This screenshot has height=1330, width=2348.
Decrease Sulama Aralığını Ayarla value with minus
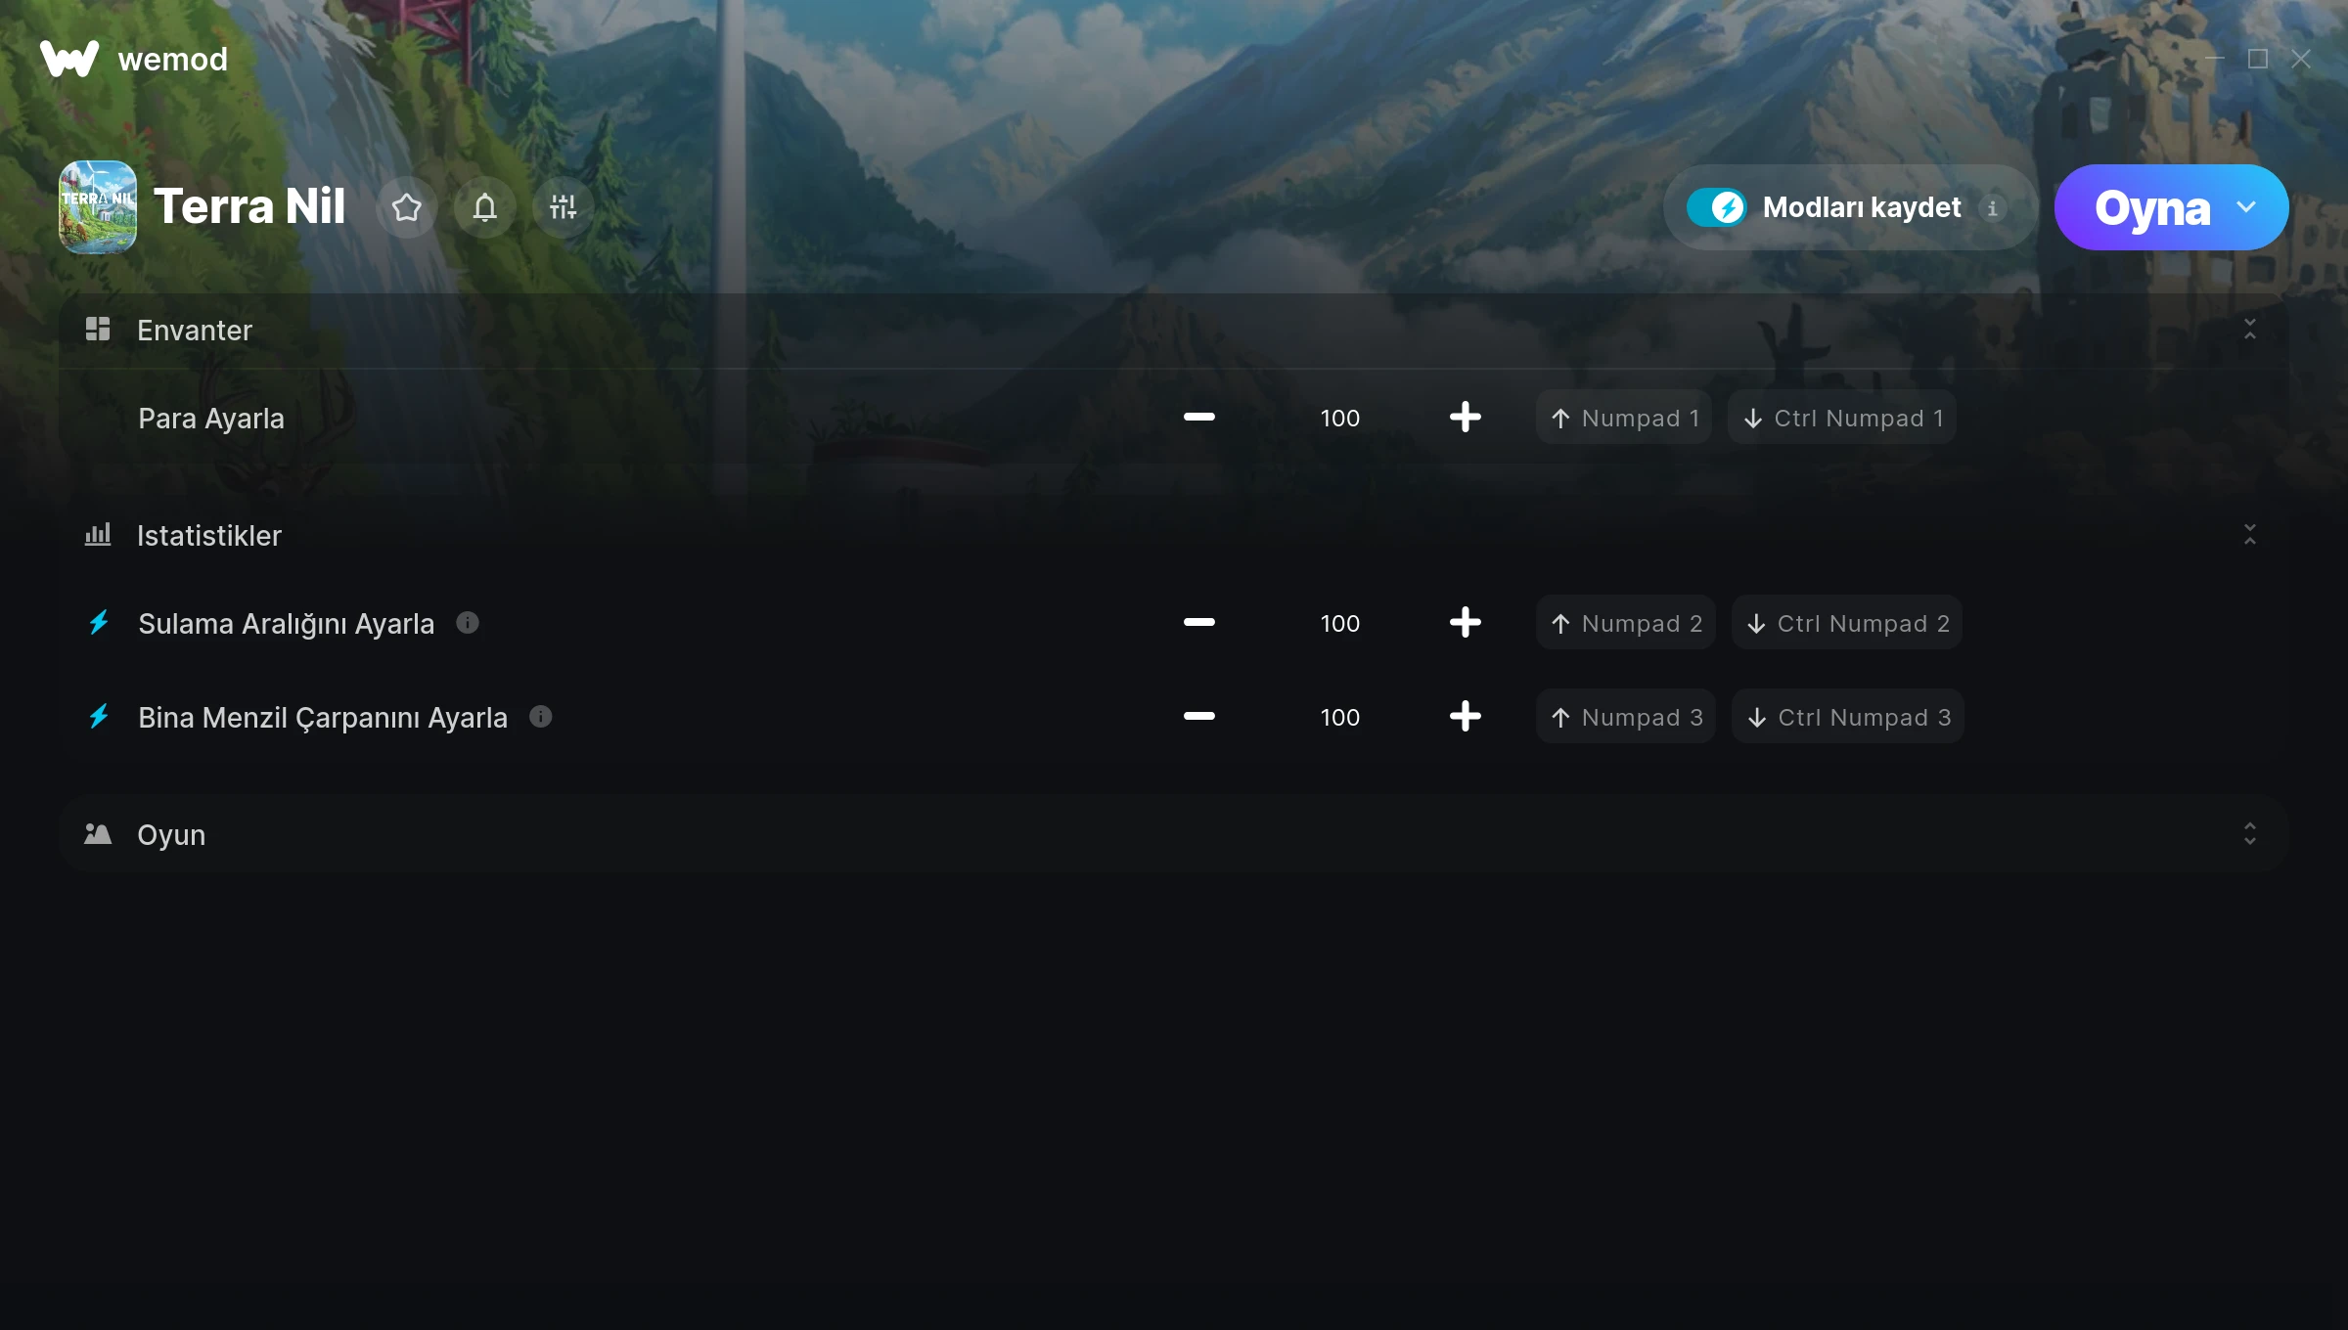[1198, 623]
